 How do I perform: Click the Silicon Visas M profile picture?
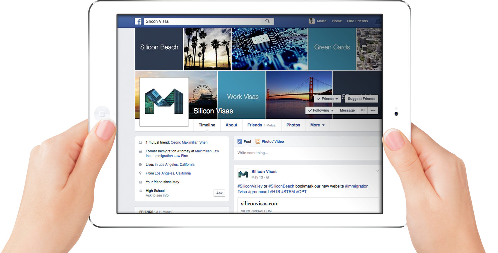click(164, 102)
